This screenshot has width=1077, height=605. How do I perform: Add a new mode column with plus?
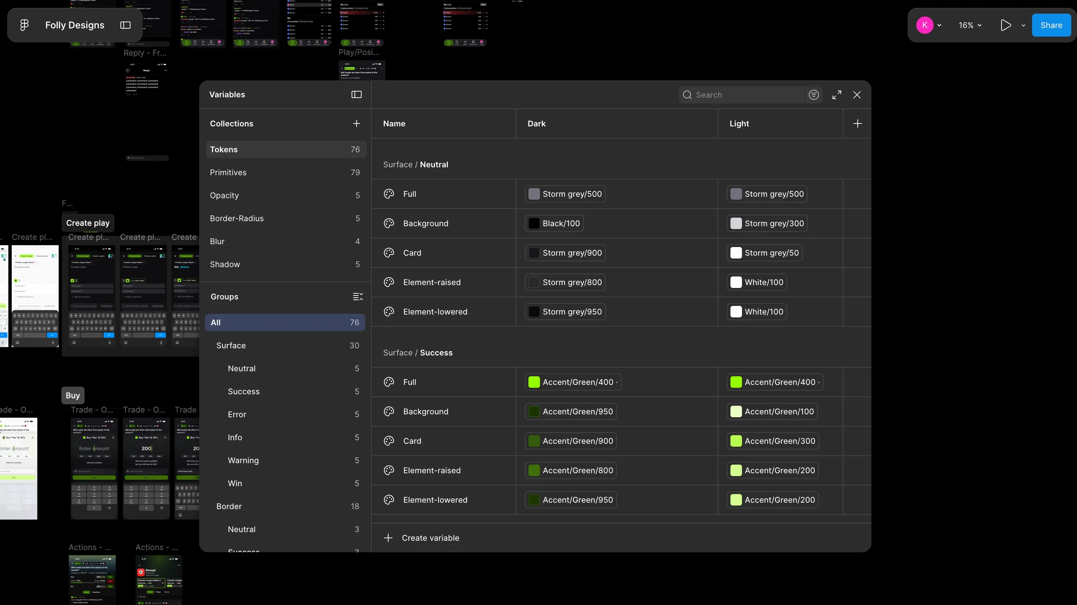857,124
